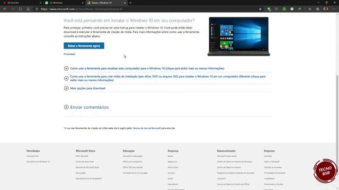Viewport: 339px width, 190px height.
Task: Click 'Azure' footer link under Empresa
Action: click(x=171, y=156)
